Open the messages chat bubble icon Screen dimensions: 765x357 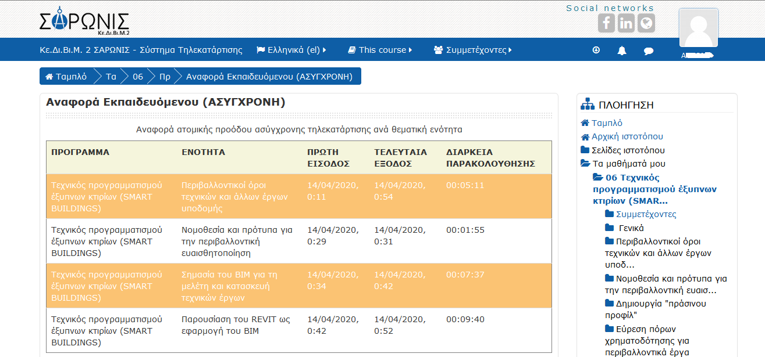pos(649,51)
